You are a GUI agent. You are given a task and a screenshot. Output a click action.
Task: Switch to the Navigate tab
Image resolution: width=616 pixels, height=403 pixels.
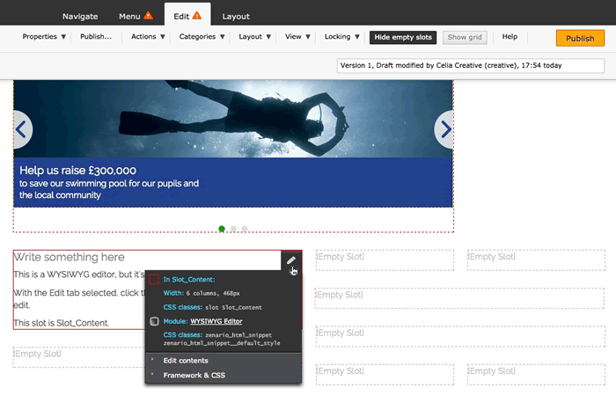[x=86, y=16]
